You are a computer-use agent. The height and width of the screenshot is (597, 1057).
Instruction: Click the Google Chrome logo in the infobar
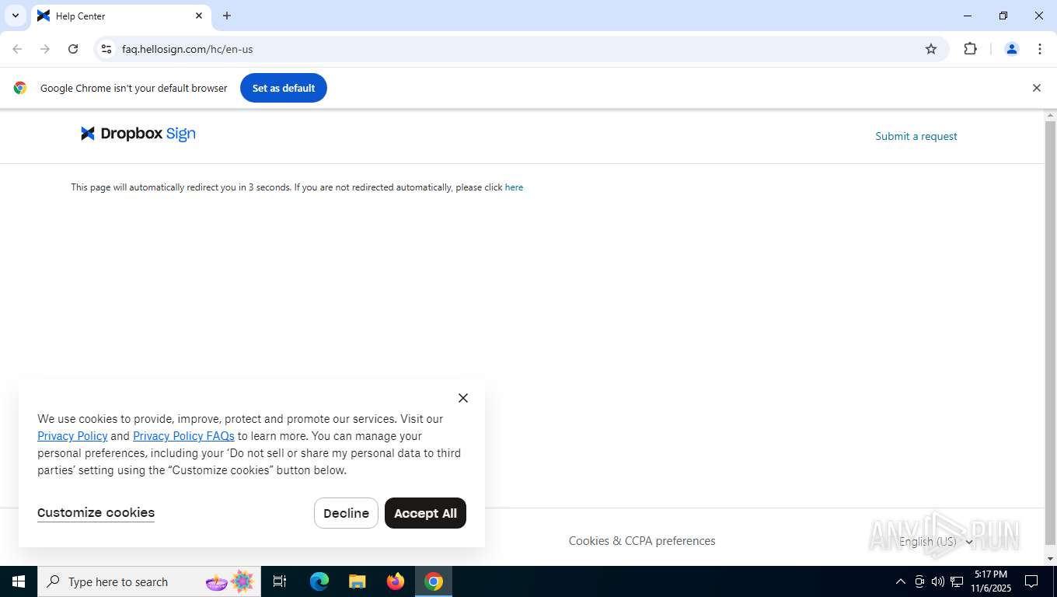coord(20,88)
